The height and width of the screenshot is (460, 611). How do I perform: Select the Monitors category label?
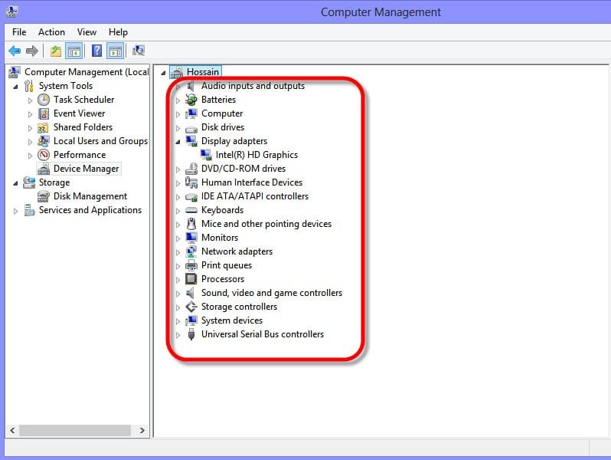point(220,238)
